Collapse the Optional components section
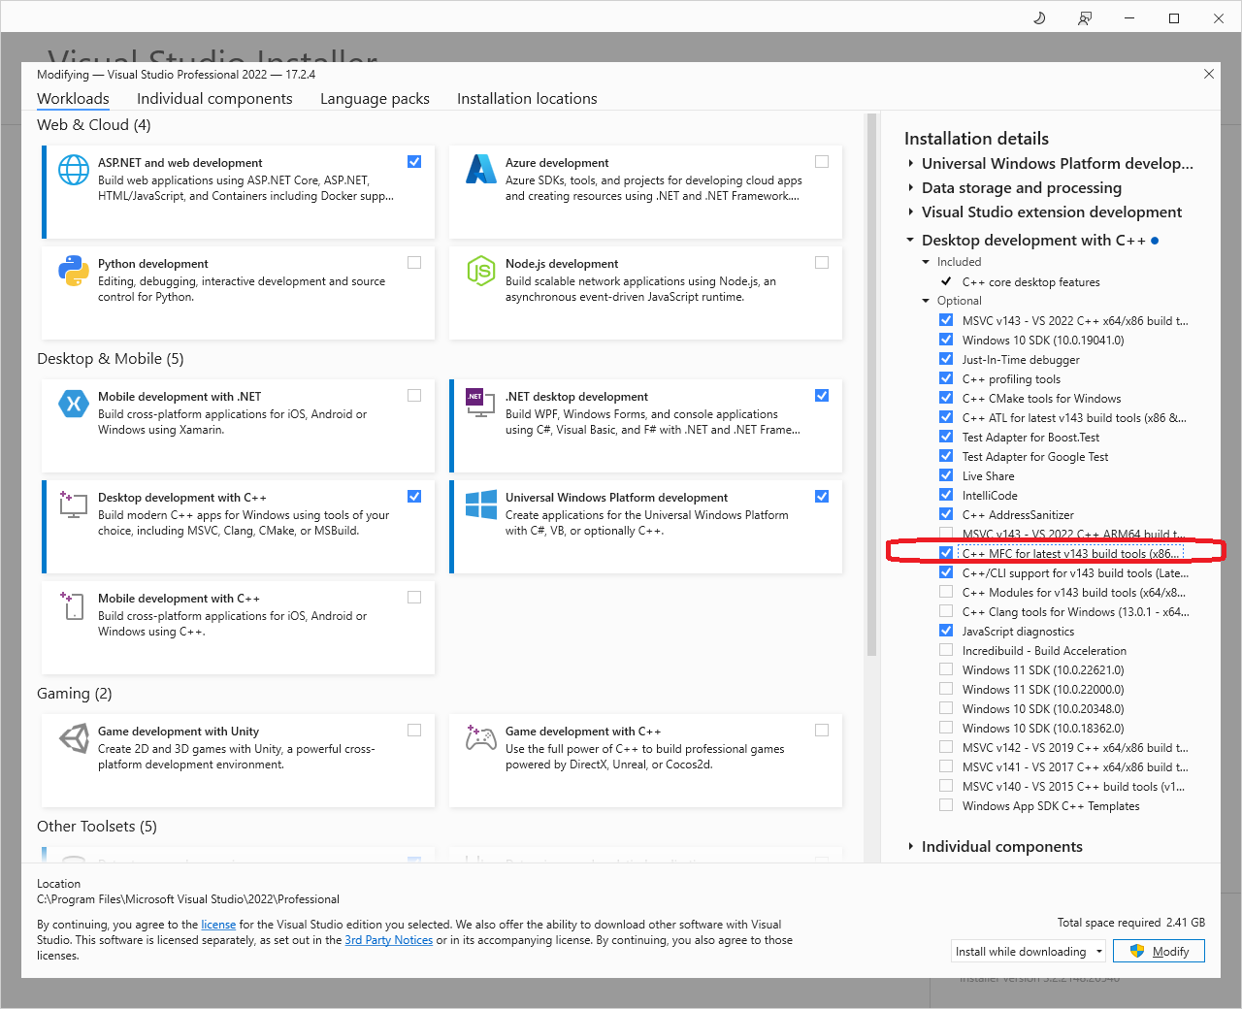Screen dimensions: 1242x1009 (926, 301)
